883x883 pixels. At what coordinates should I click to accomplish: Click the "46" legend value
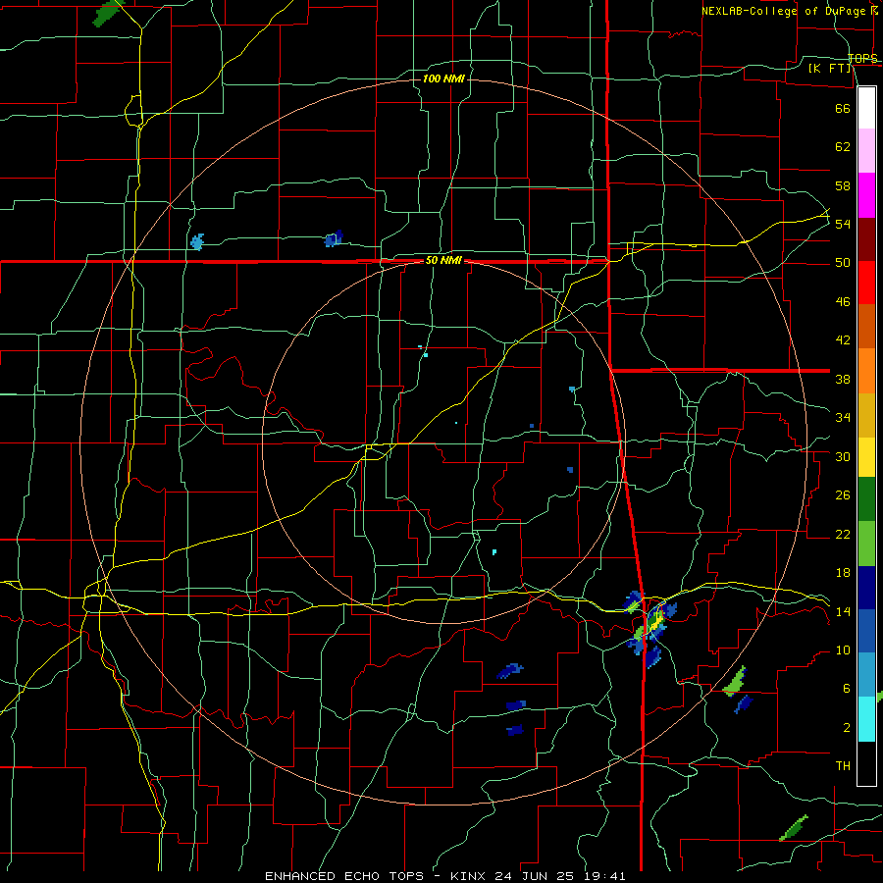click(x=843, y=301)
